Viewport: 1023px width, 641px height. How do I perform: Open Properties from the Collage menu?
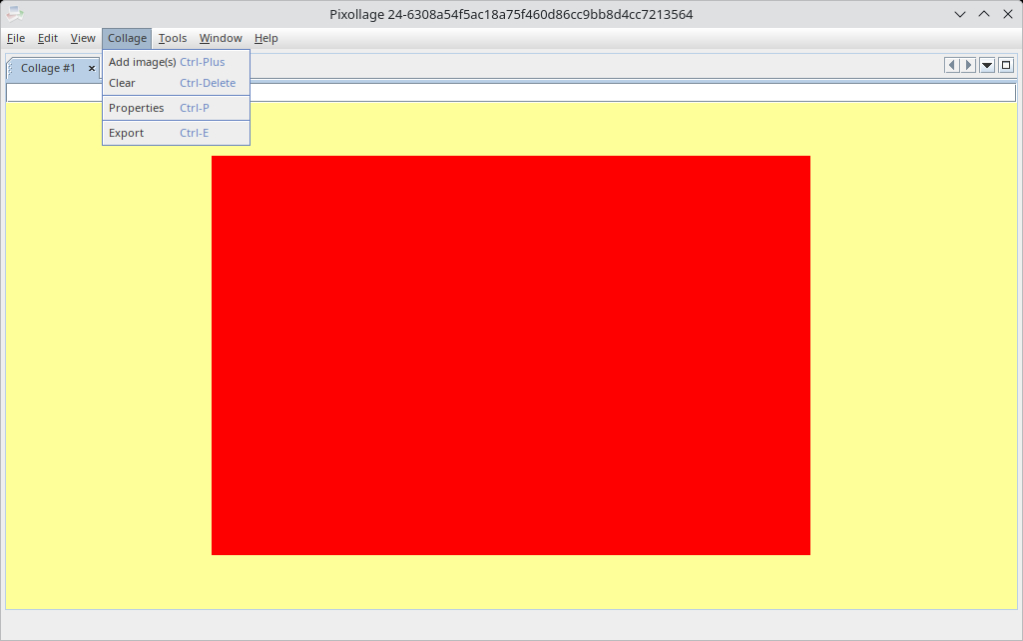[136, 108]
